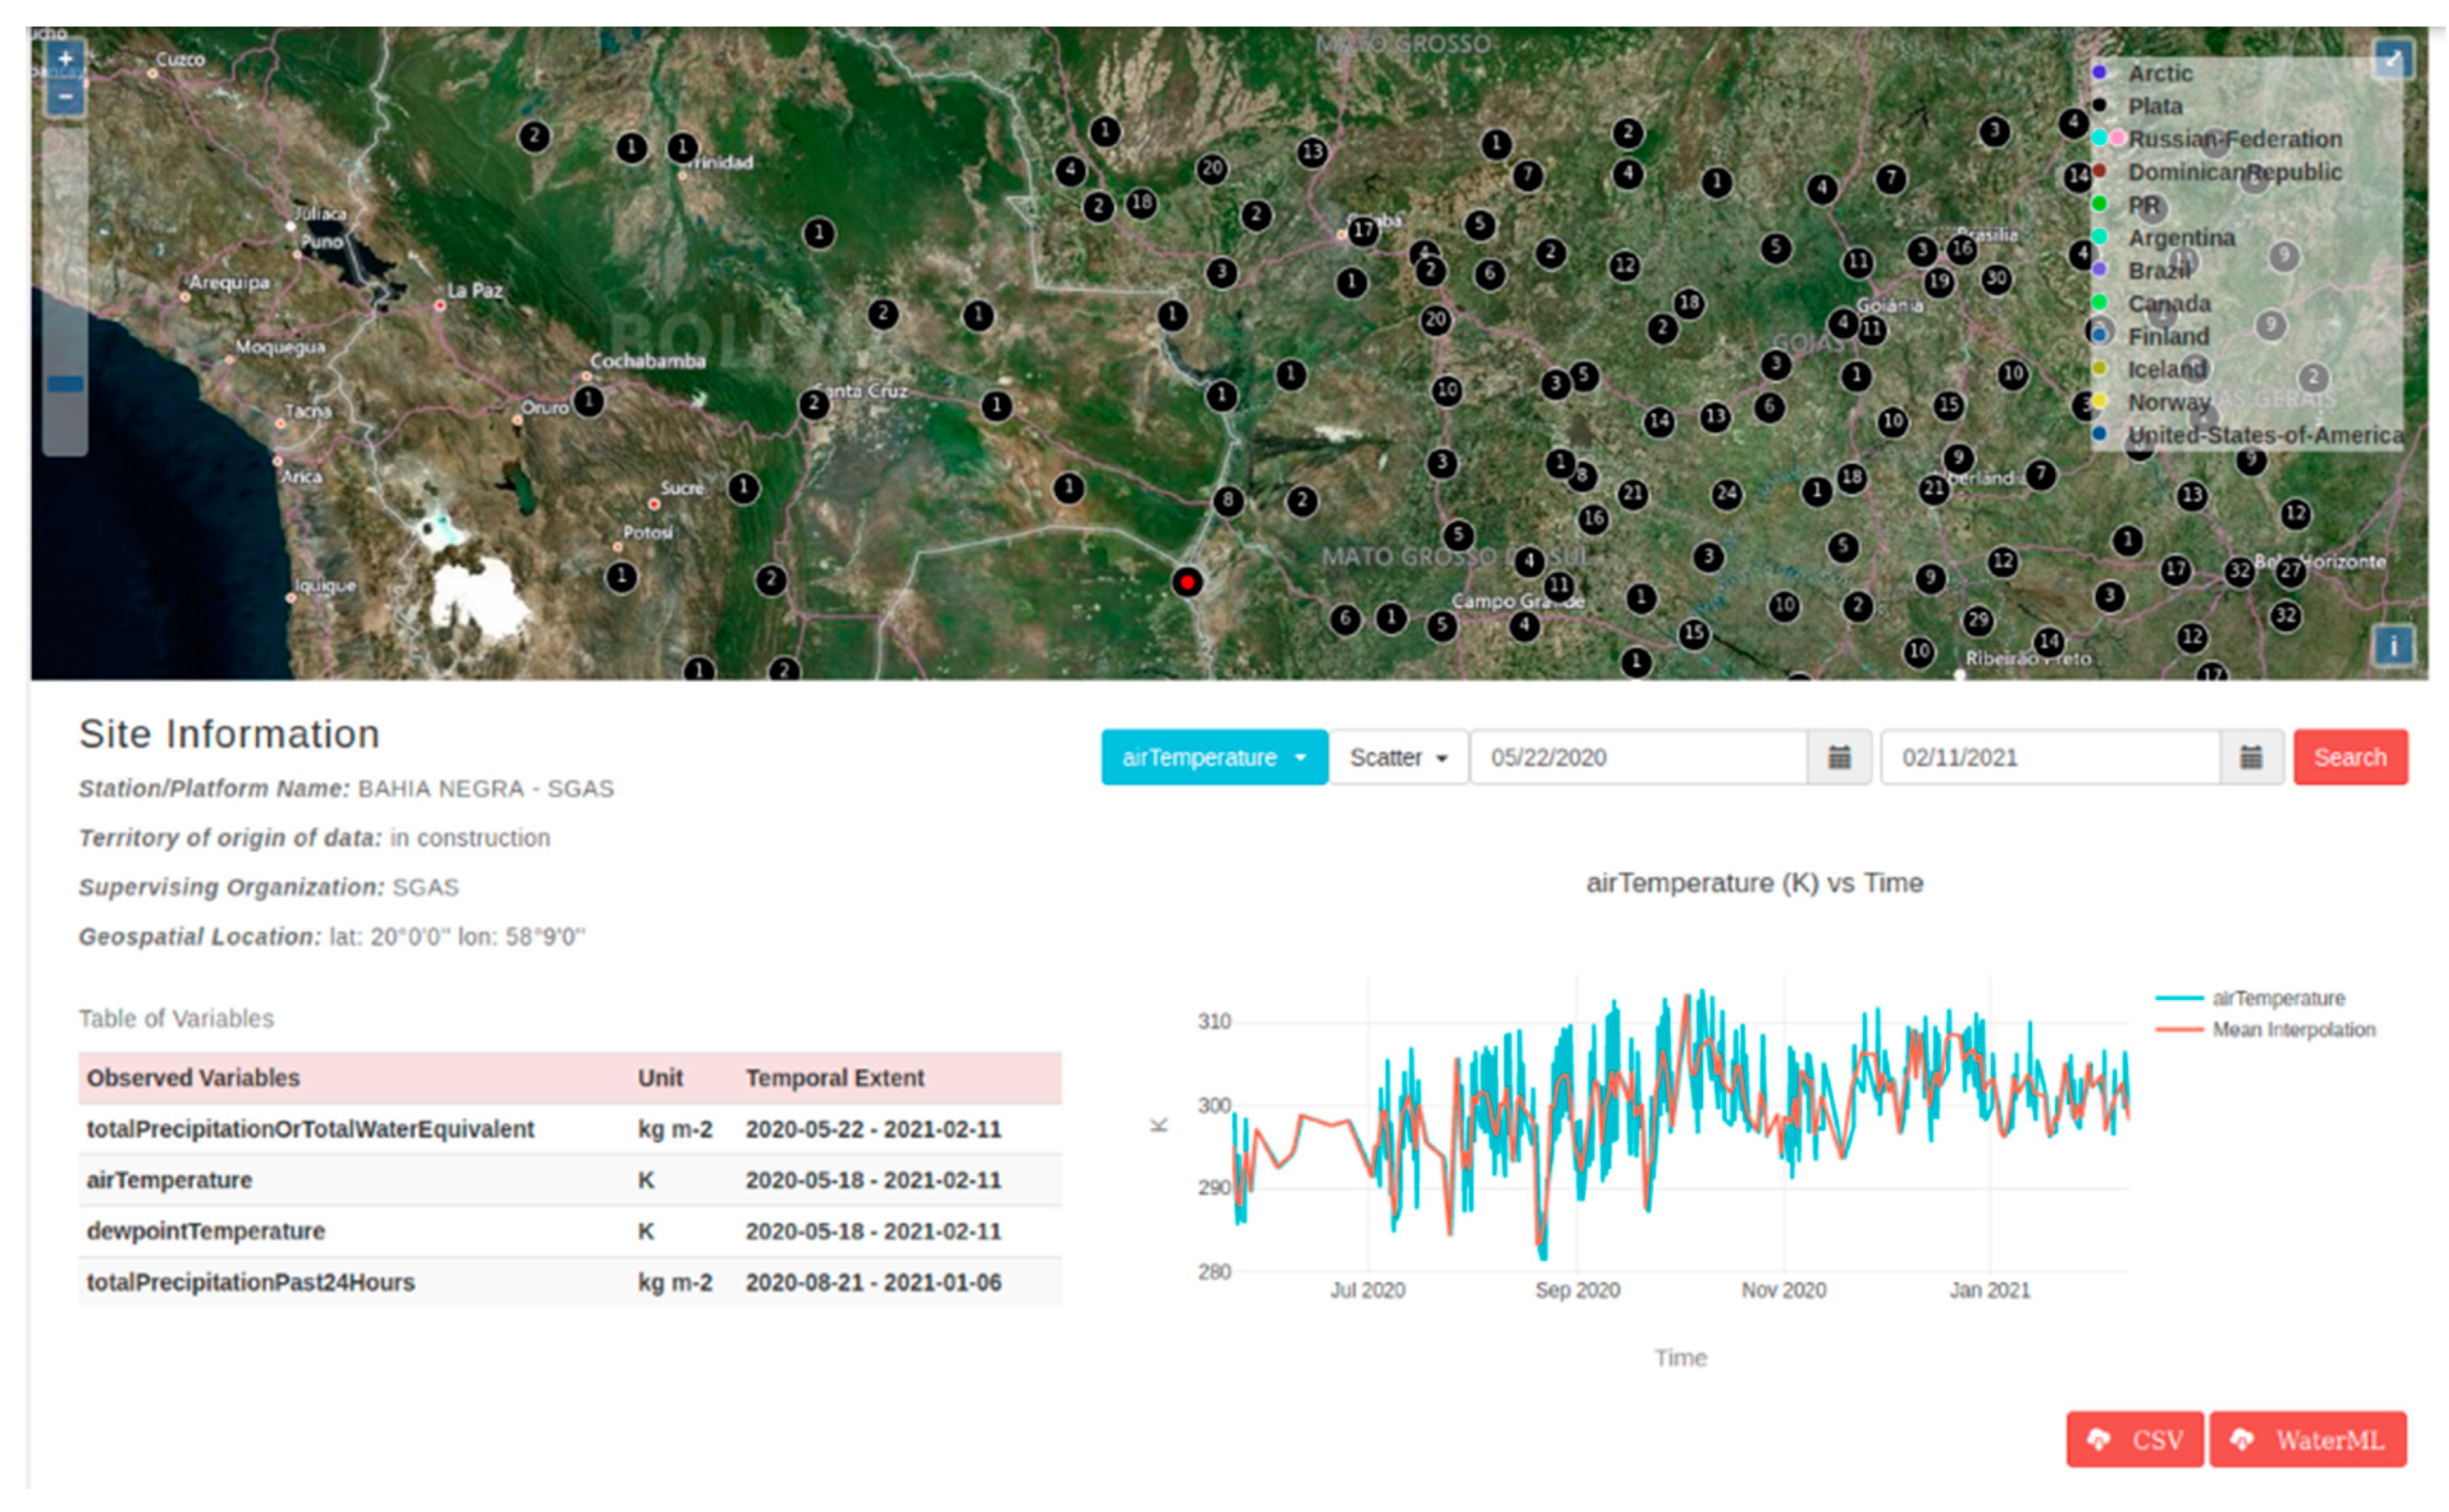Open the start date calendar picker
This screenshot has height=1512, width=2449.
(x=1838, y=757)
